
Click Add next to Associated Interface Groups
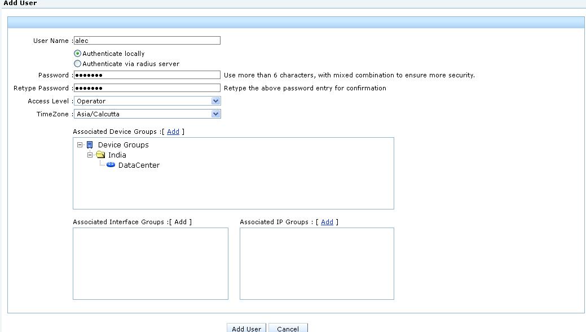point(180,222)
